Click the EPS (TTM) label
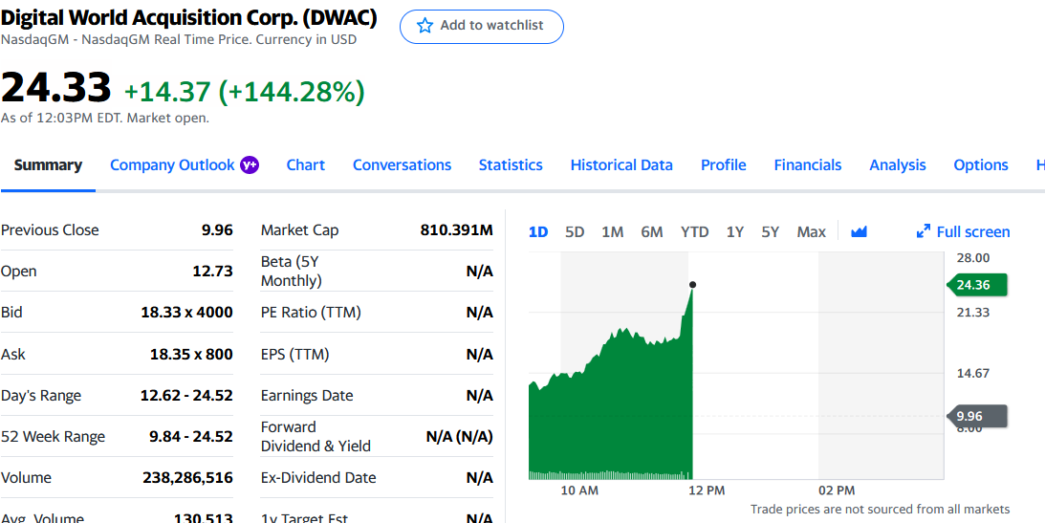This screenshot has width=1045, height=523. click(294, 355)
